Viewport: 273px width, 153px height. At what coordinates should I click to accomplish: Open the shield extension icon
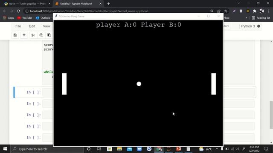[241, 11]
